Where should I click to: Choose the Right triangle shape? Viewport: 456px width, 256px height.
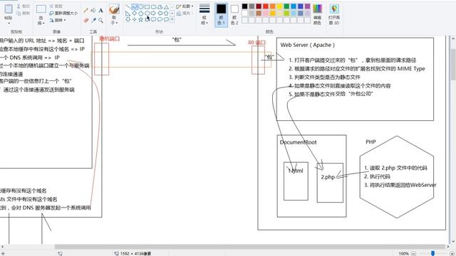click(128, 14)
